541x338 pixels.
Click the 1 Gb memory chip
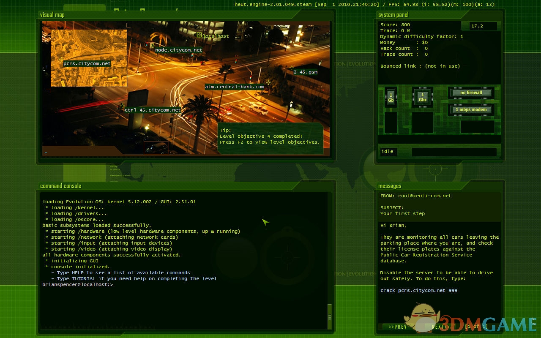(391, 97)
